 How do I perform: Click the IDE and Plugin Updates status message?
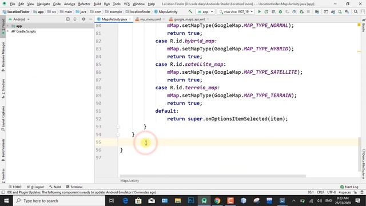81,192
